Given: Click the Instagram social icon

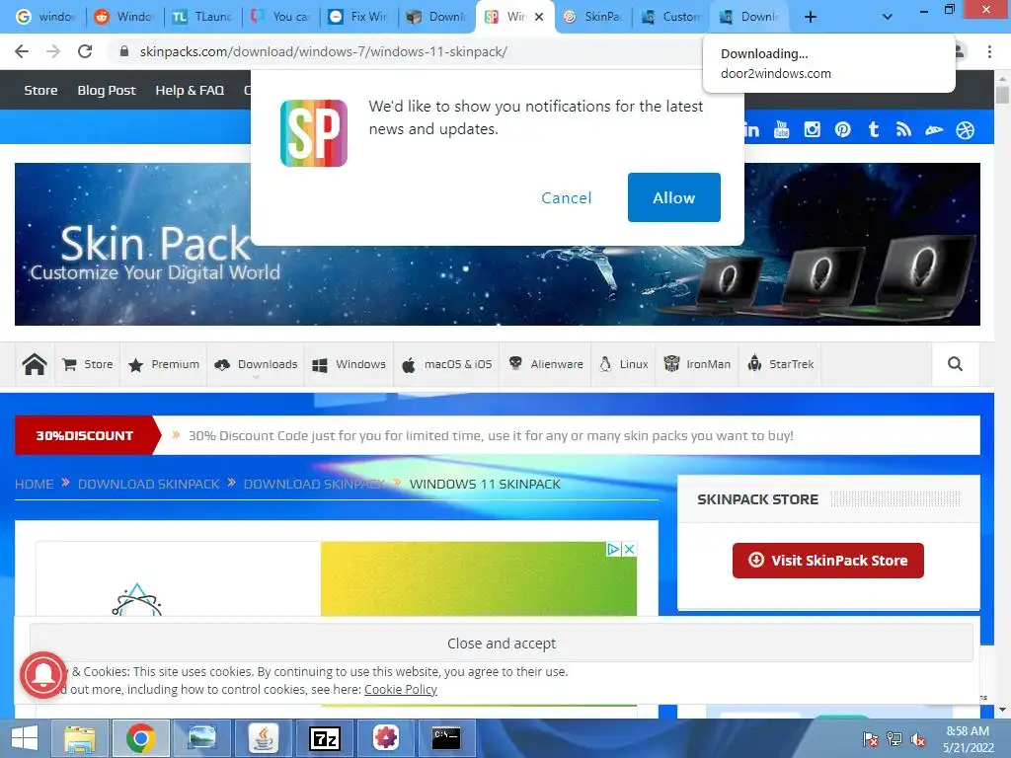Looking at the screenshot, I should point(812,129).
